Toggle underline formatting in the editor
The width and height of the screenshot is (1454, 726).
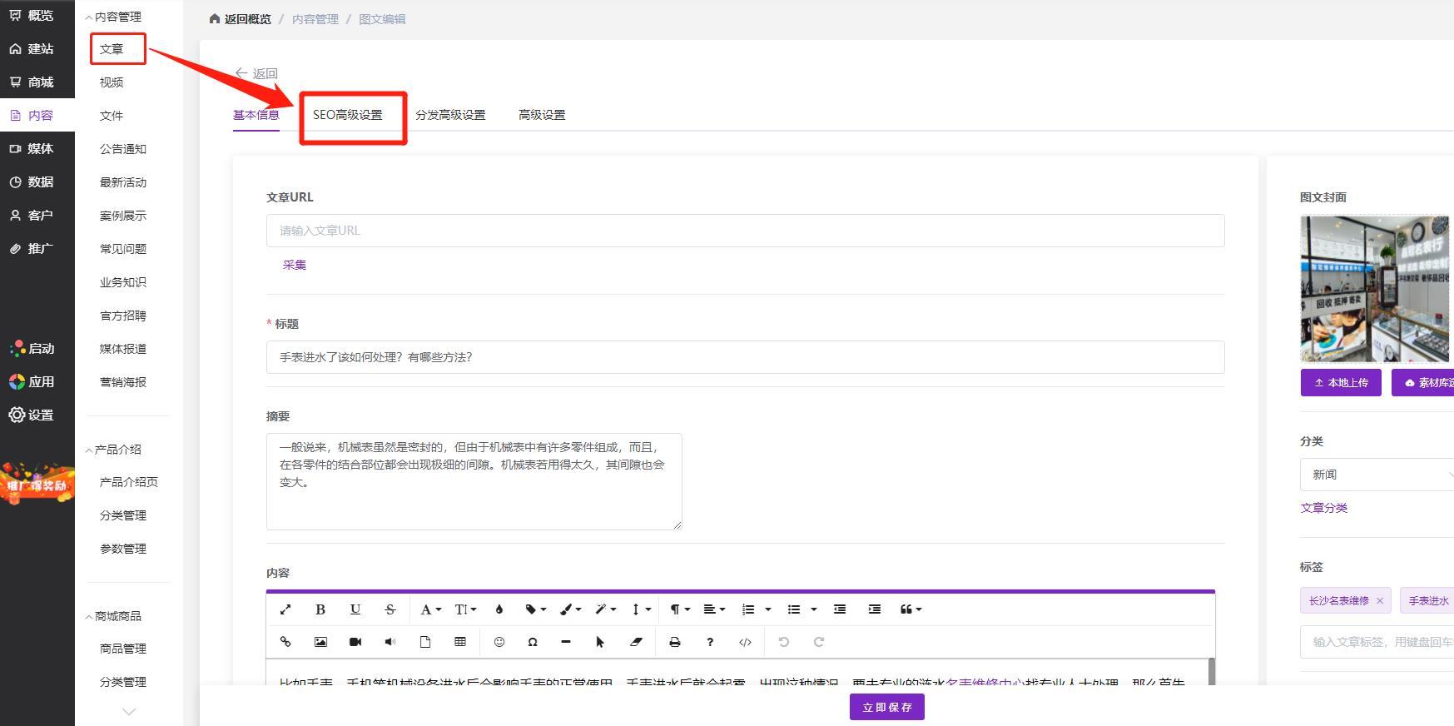point(355,609)
